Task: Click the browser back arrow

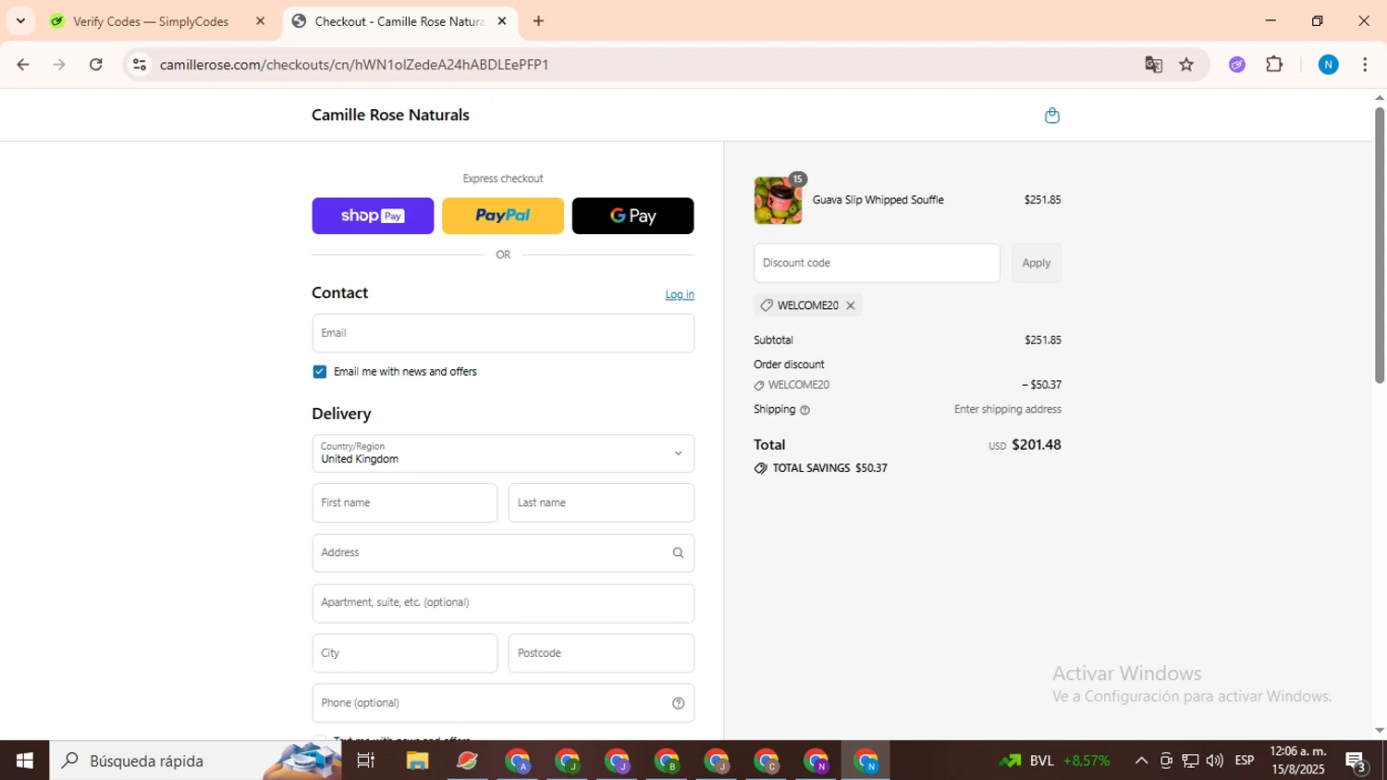Action: click(x=23, y=65)
